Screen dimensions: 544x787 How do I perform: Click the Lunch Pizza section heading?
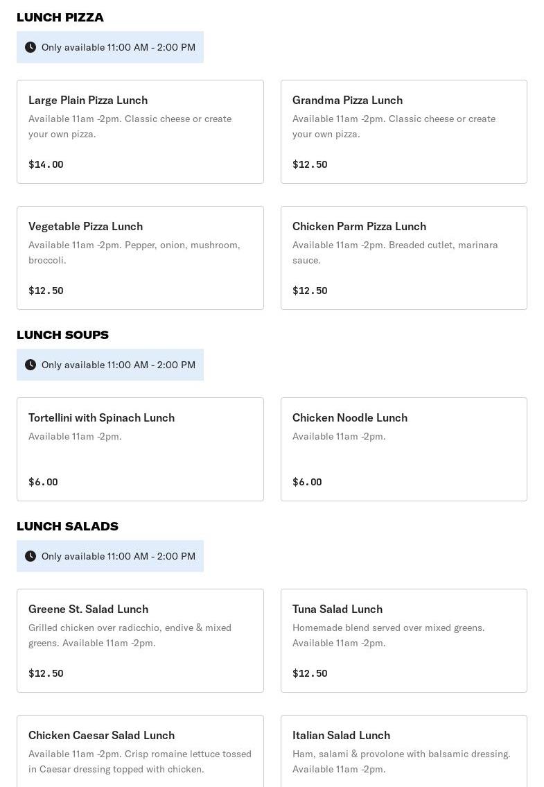pos(60,17)
